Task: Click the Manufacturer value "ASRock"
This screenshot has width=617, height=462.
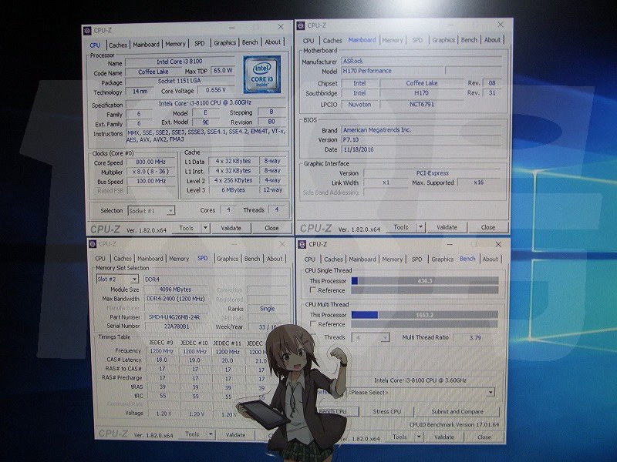Action: tap(421, 61)
